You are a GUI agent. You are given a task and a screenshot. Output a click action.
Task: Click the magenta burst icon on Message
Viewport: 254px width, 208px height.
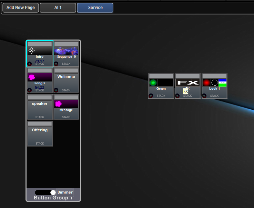[58, 104]
